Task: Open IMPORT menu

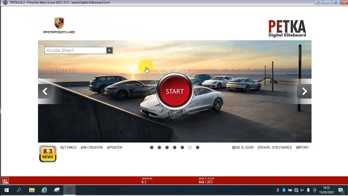Action: click(x=302, y=147)
